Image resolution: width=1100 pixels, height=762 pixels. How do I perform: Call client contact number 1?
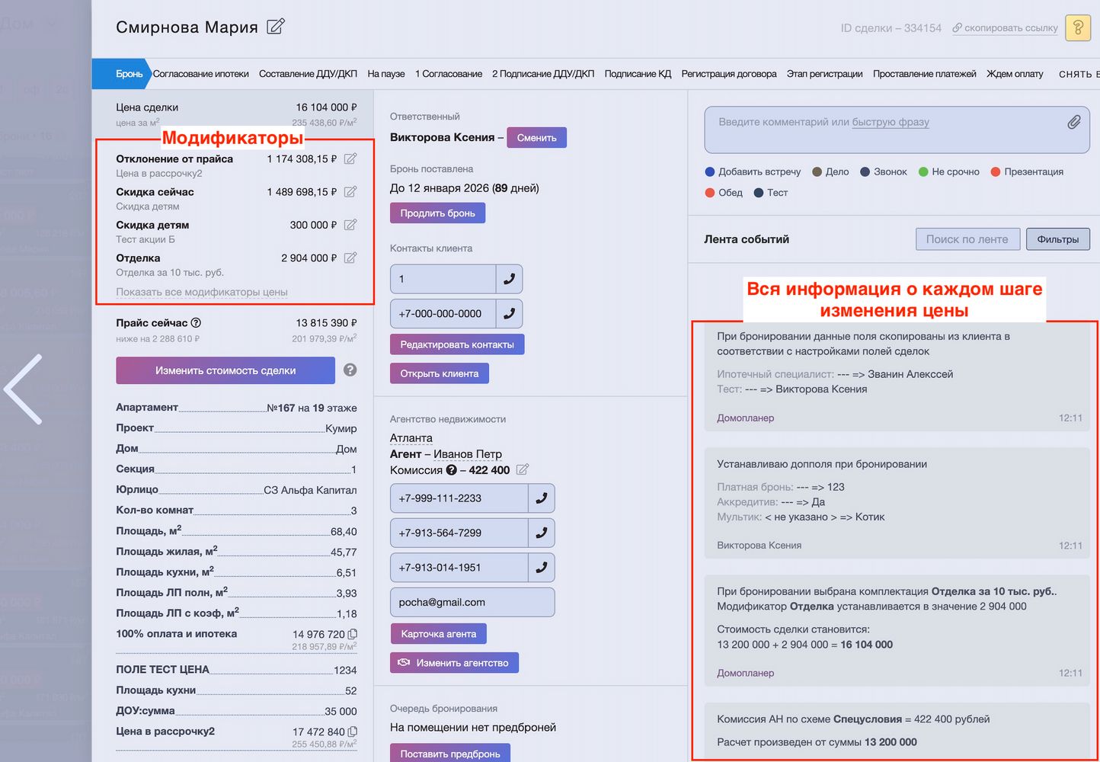(509, 279)
